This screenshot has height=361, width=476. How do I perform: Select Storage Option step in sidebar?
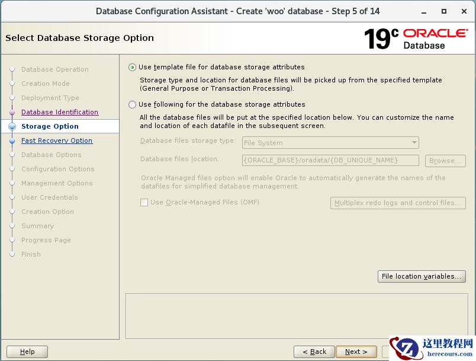pyautogui.click(x=50, y=126)
